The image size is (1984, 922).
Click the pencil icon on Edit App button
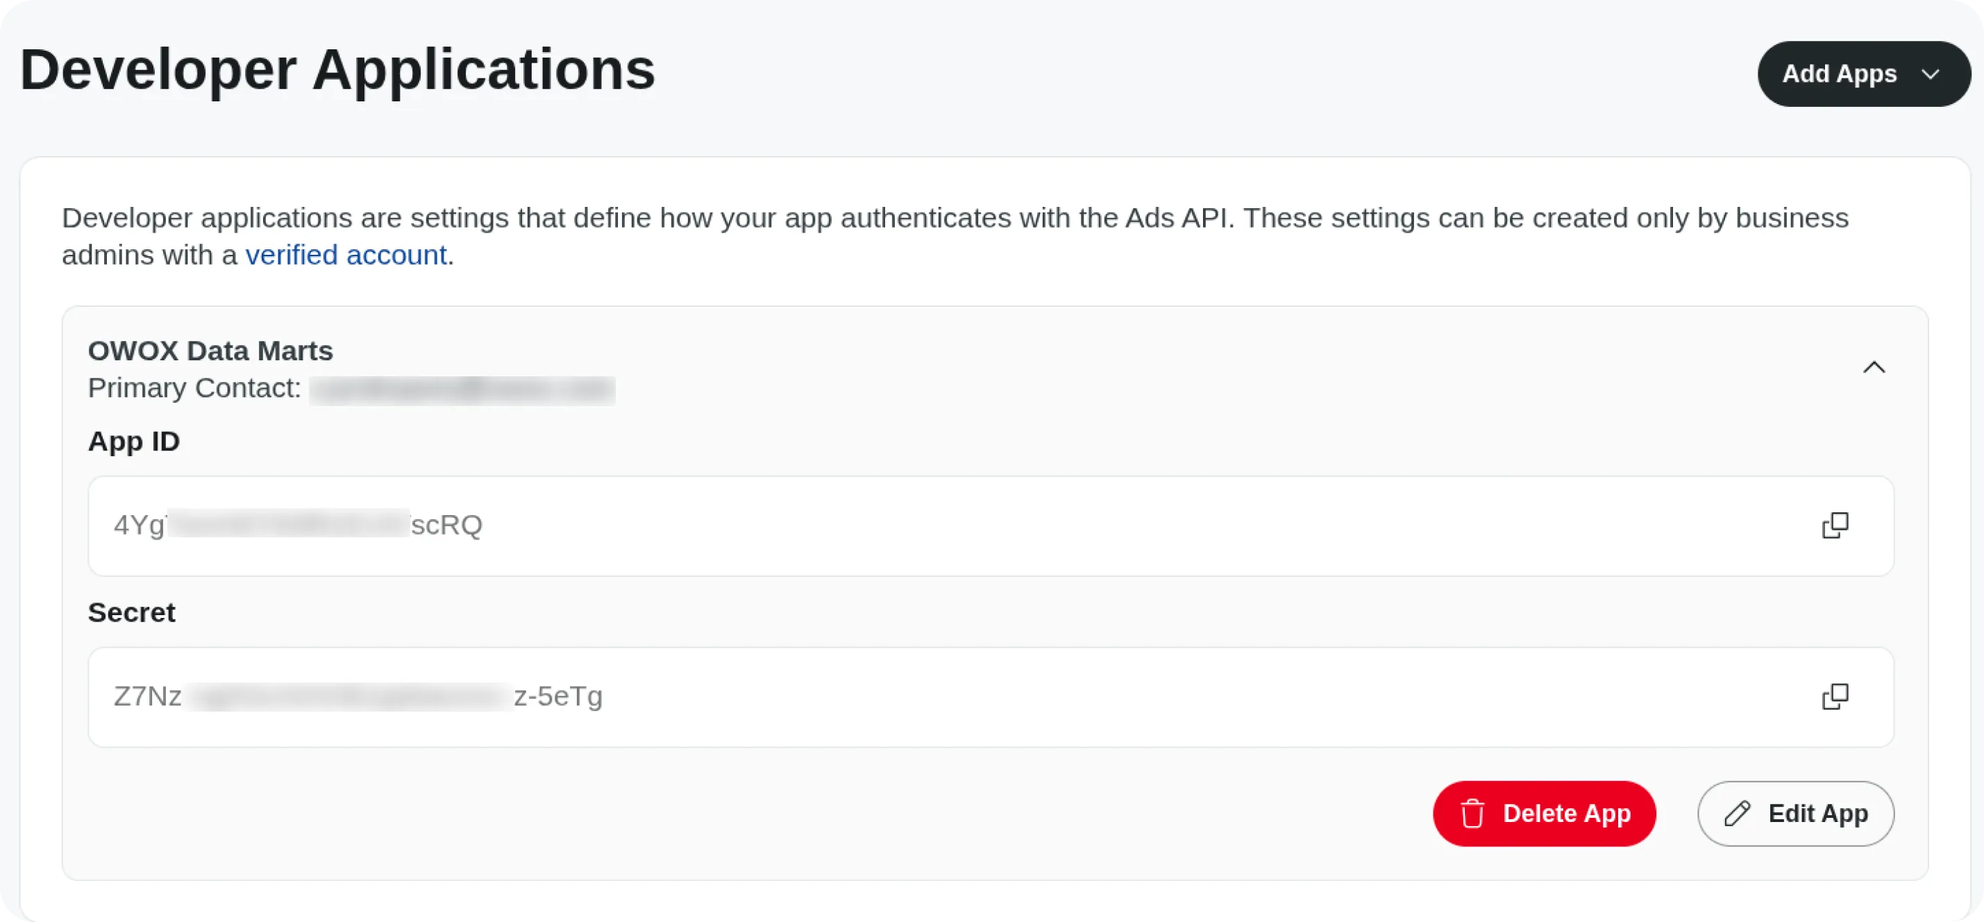(x=1737, y=814)
